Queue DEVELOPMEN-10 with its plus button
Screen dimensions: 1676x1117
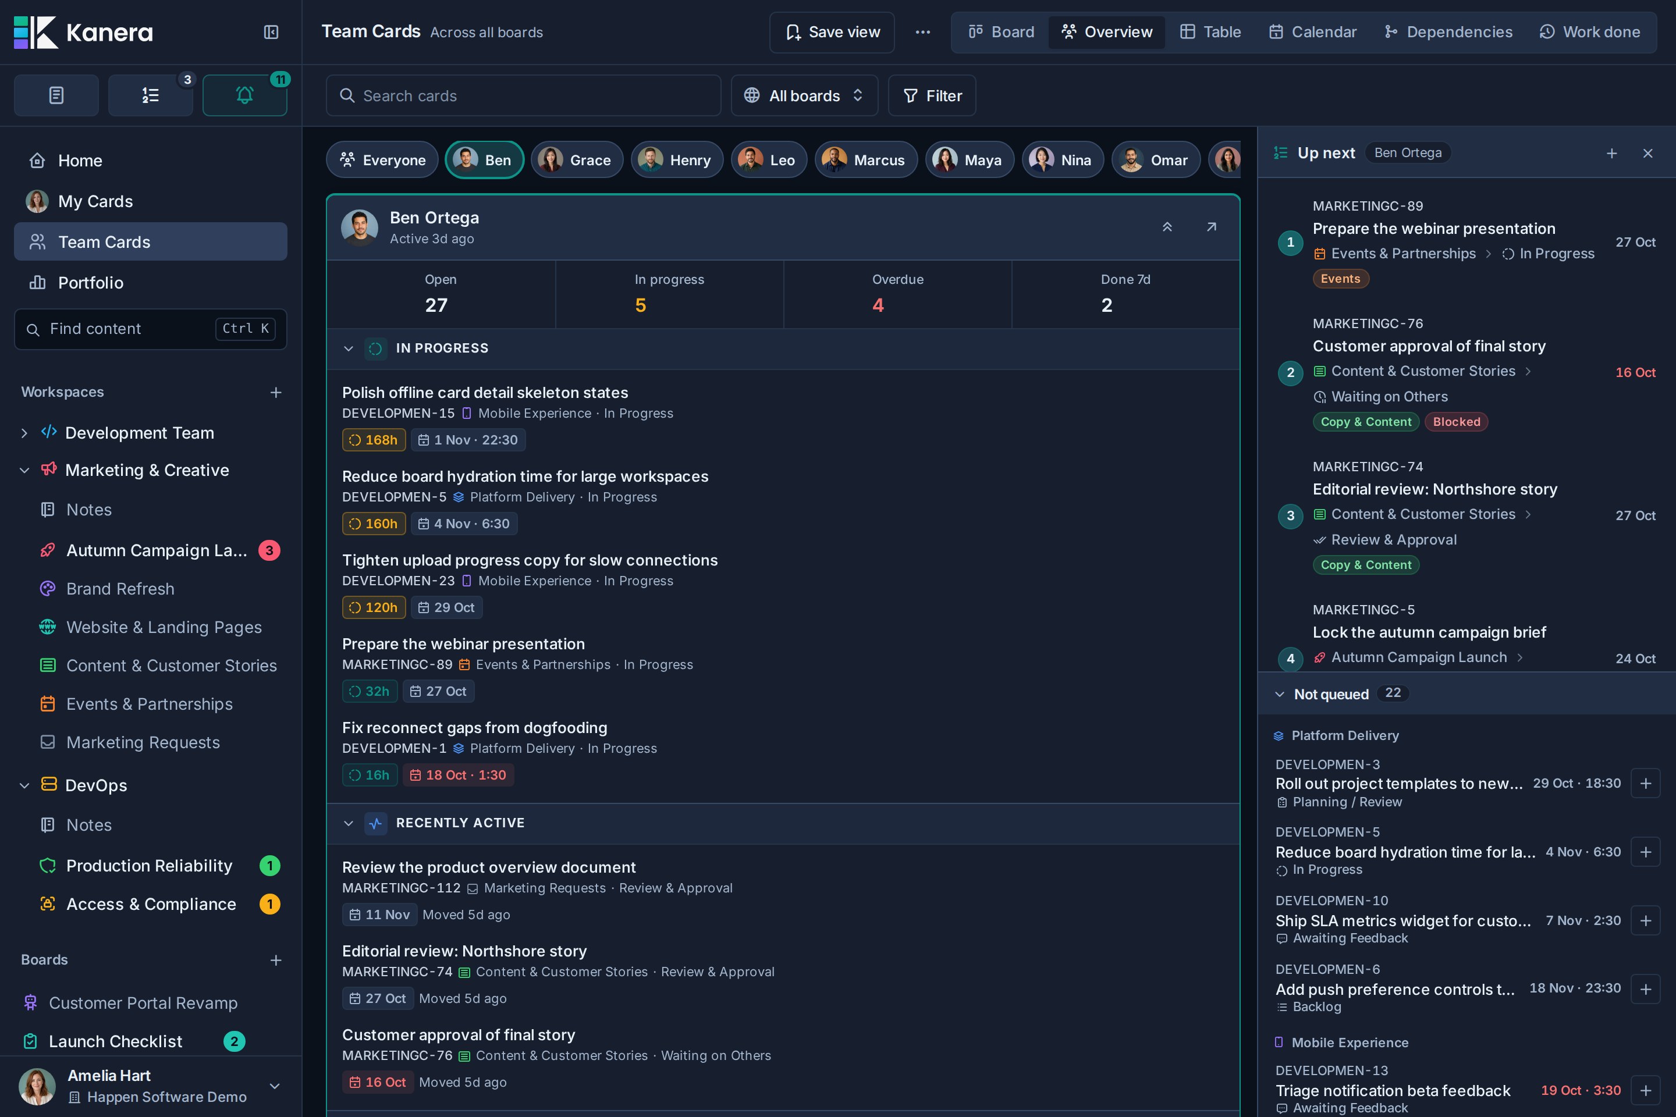[1645, 920]
